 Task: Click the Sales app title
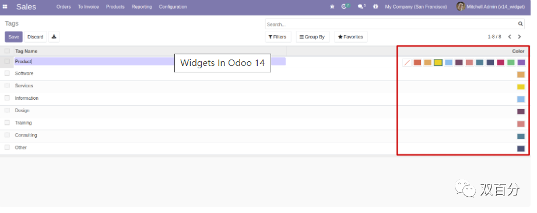(26, 6)
